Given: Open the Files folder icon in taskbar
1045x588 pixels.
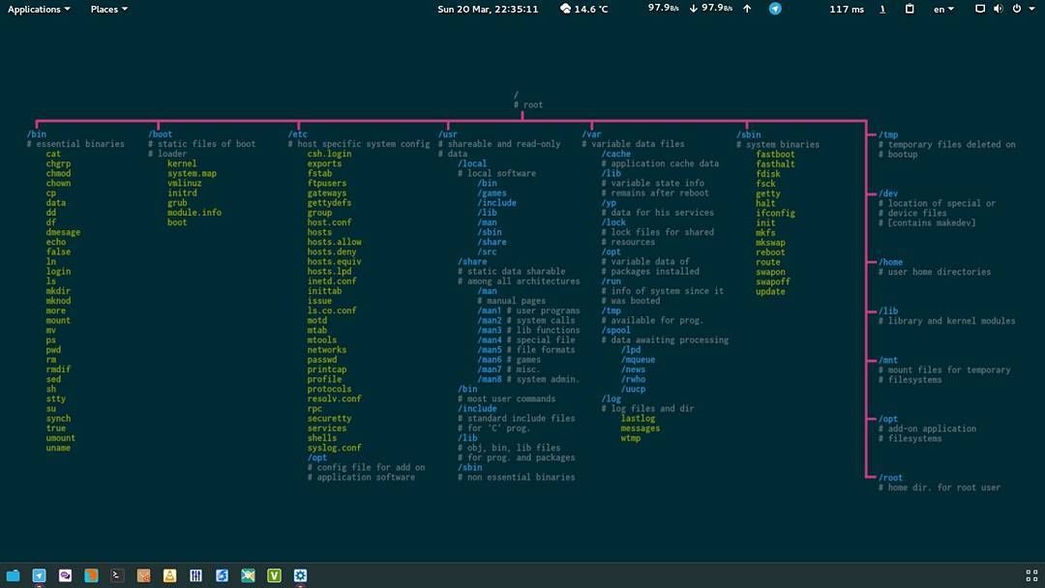Looking at the screenshot, I should tap(13, 575).
